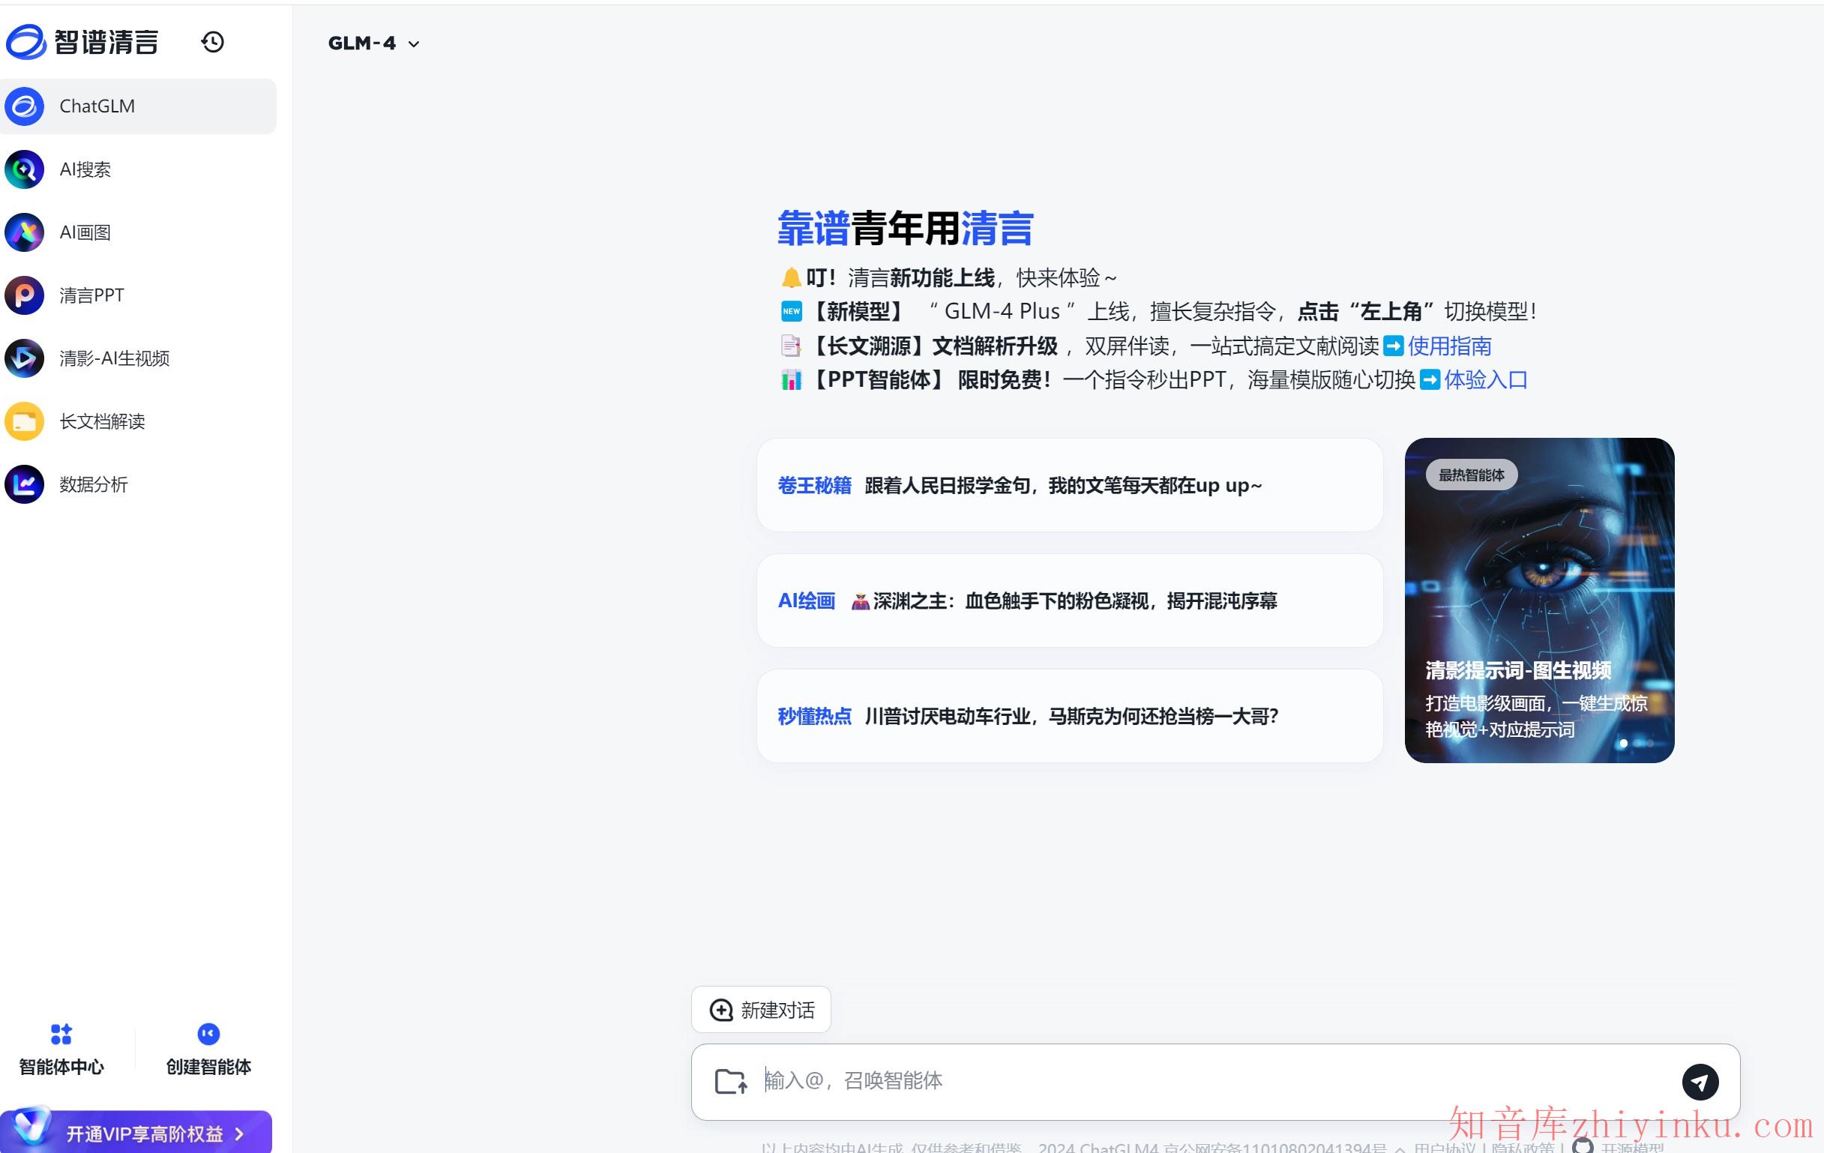The width and height of the screenshot is (1824, 1153).
Task: Select ChatGLM in the sidebar
Action: click(96, 106)
